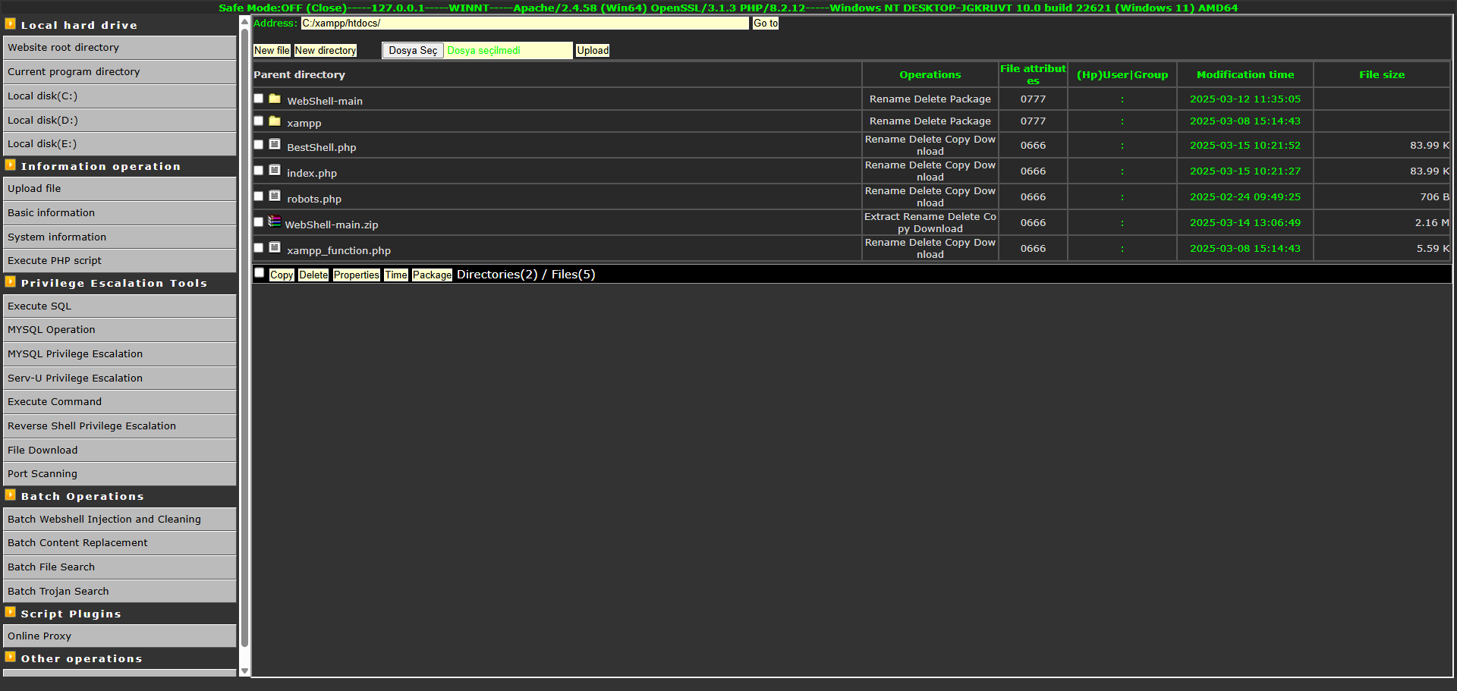The width and height of the screenshot is (1457, 691).
Task: Click the bulk Delete button
Action: [313, 275]
